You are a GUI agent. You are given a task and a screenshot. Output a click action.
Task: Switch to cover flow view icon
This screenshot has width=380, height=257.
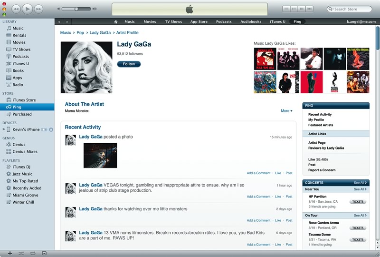click(x=309, y=9)
